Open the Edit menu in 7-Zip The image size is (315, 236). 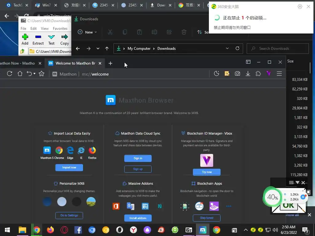pos(33,29)
